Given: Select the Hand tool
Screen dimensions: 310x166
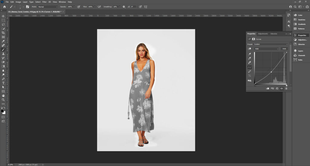Looking at the screenshot, I should point(3,96).
